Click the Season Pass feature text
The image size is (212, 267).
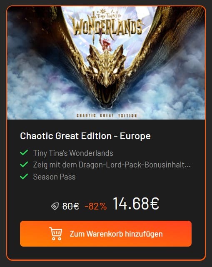click(54, 177)
